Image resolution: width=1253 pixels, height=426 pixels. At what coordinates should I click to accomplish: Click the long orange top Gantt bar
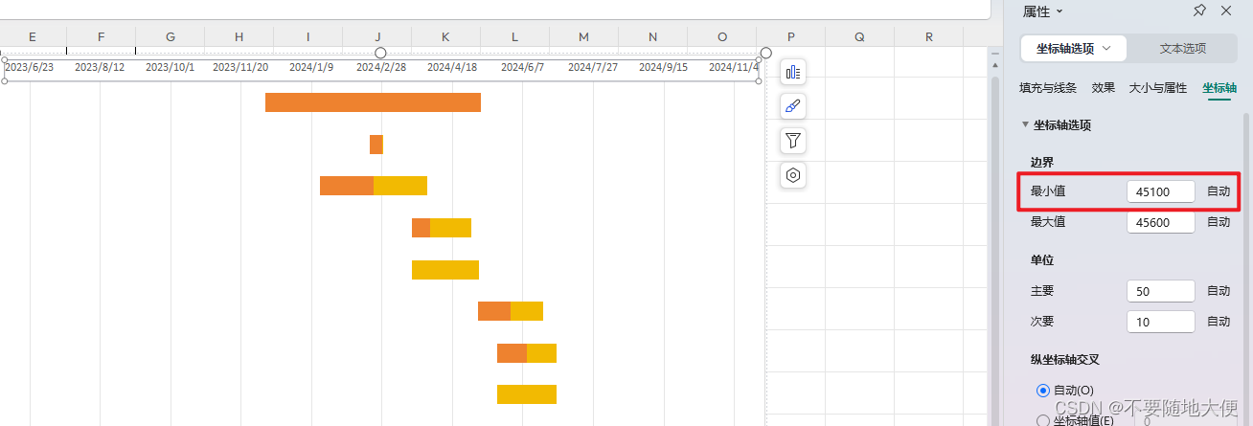pyautogui.click(x=373, y=102)
